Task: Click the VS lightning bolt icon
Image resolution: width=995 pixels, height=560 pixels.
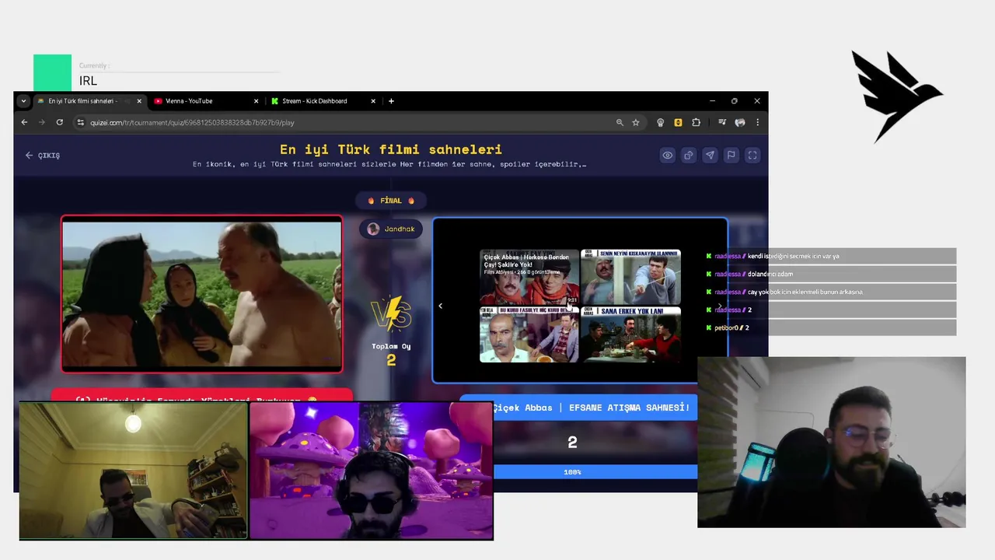Action: [x=391, y=315]
